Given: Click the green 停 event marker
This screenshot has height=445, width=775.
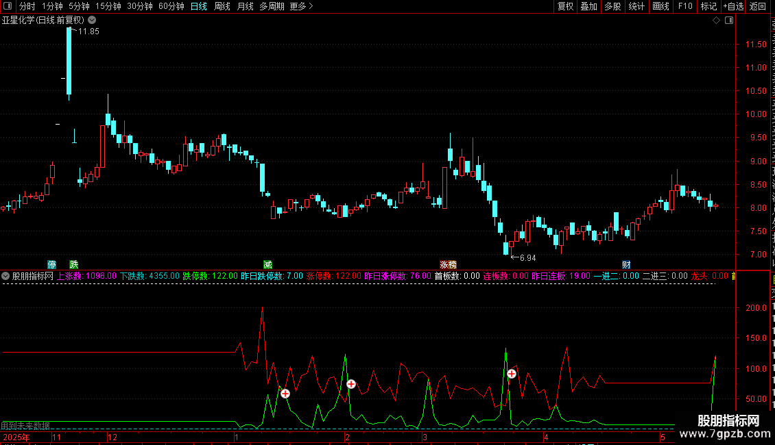Looking at the screenshot, I should pos(52,265).
